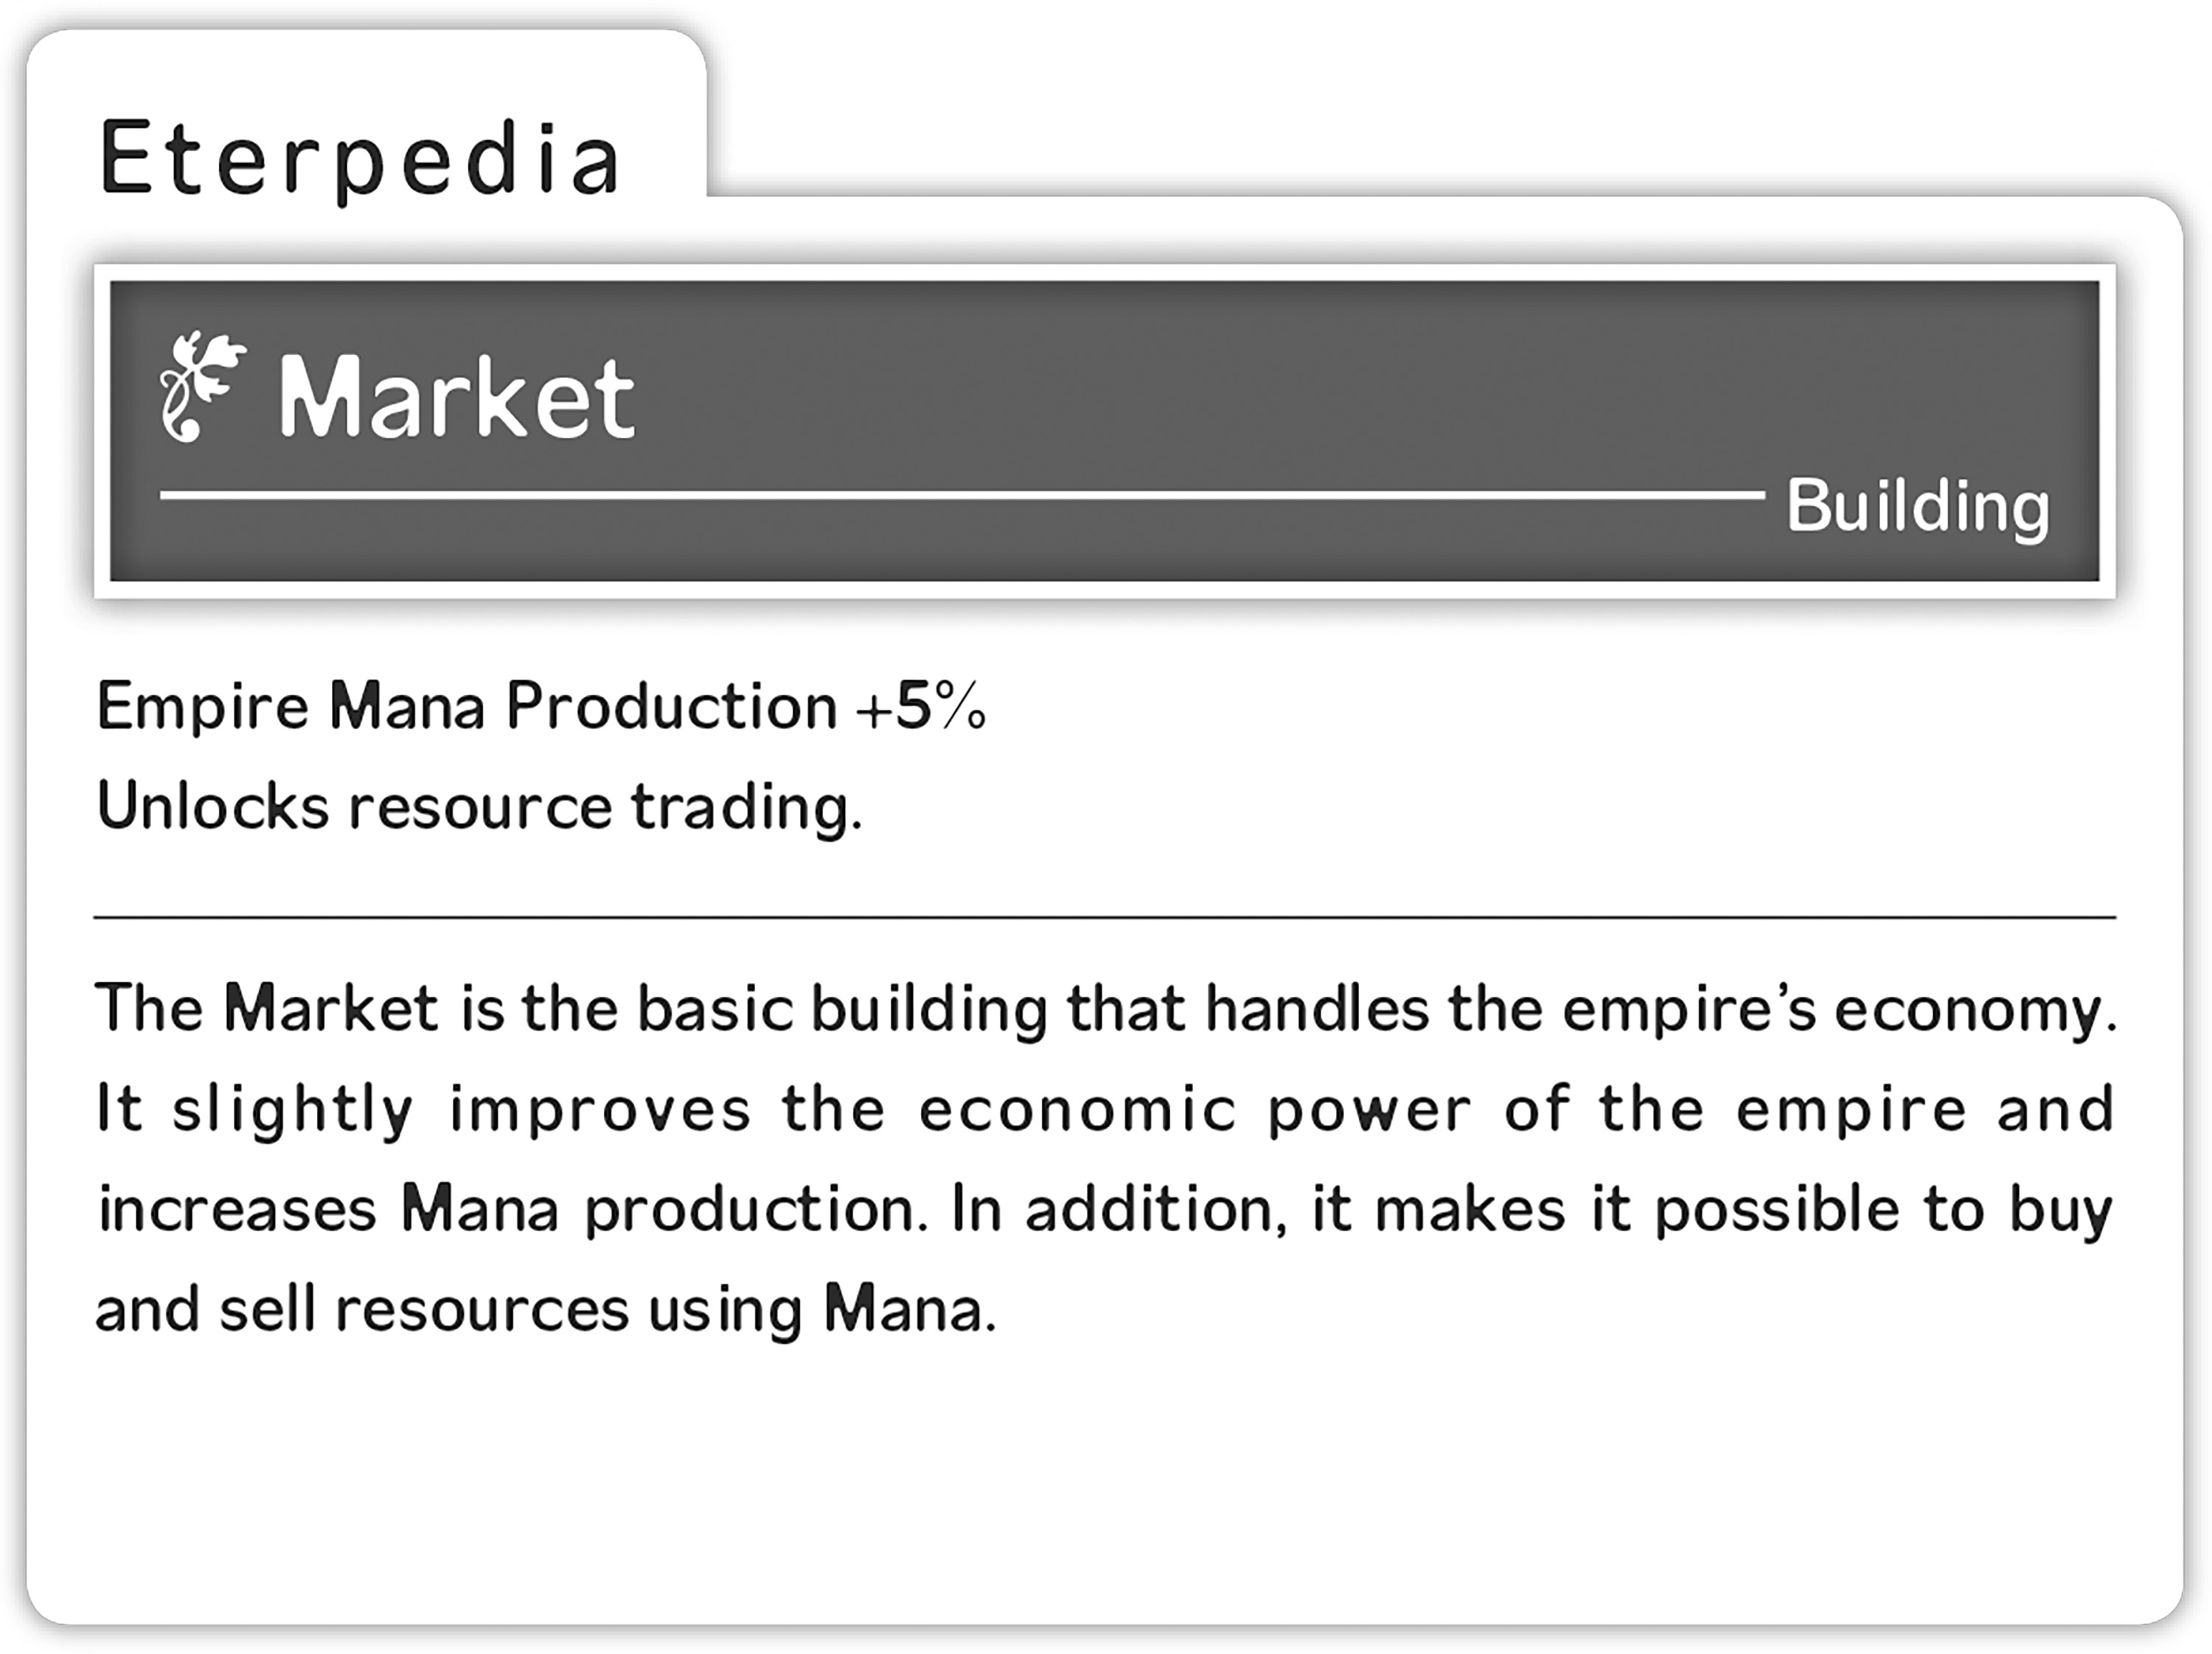Click the Eterpedia tab title

[x=360, y=158]
